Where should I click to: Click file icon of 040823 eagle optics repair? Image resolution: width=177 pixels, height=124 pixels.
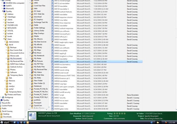(x=53, y=42)
